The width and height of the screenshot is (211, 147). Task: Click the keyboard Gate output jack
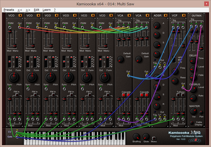pos(17,137)
